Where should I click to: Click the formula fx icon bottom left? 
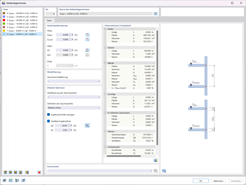23,180
